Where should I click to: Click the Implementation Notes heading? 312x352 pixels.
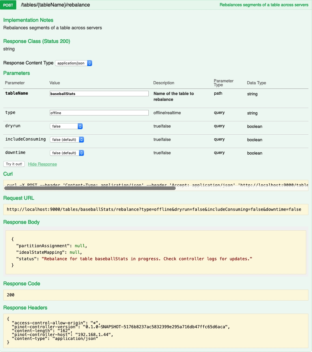[x=28, y=20]
